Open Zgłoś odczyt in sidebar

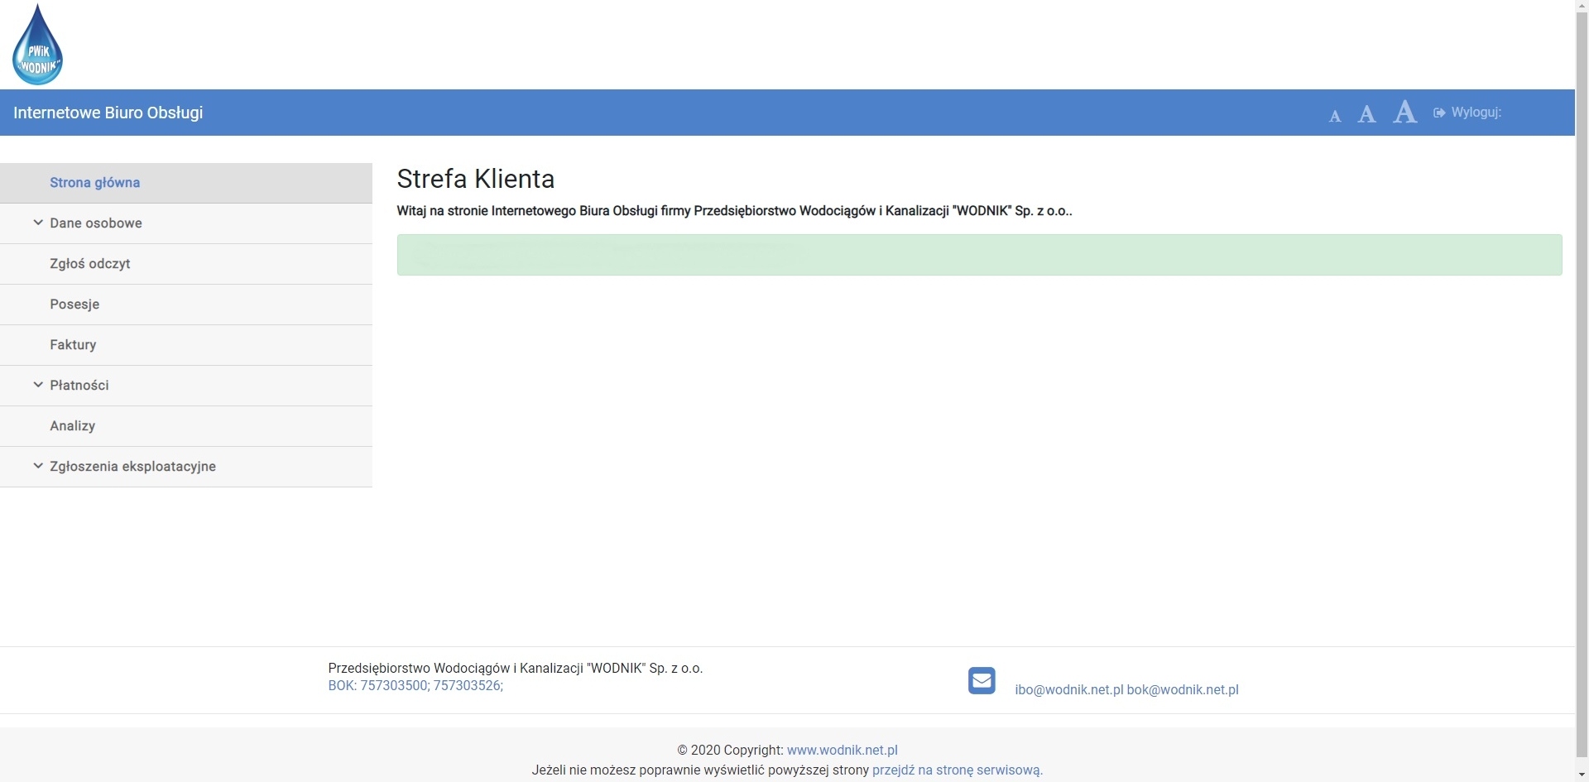pyautogui.click(x=89, y=264)
